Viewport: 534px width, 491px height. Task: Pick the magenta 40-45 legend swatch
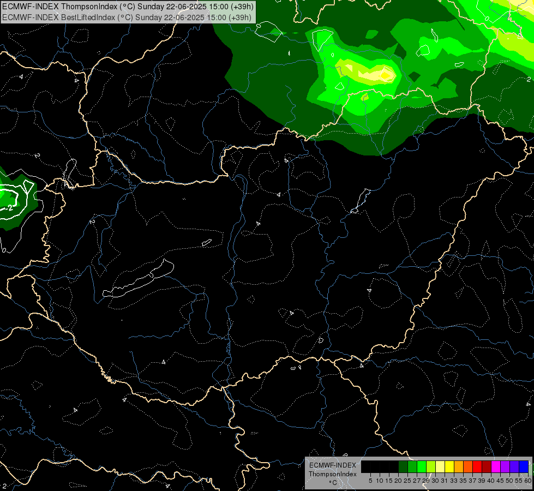[496, 466]
